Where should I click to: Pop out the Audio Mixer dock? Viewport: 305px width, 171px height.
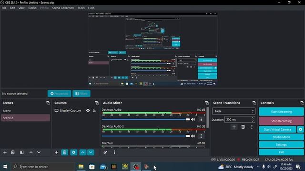coord(207,103)
